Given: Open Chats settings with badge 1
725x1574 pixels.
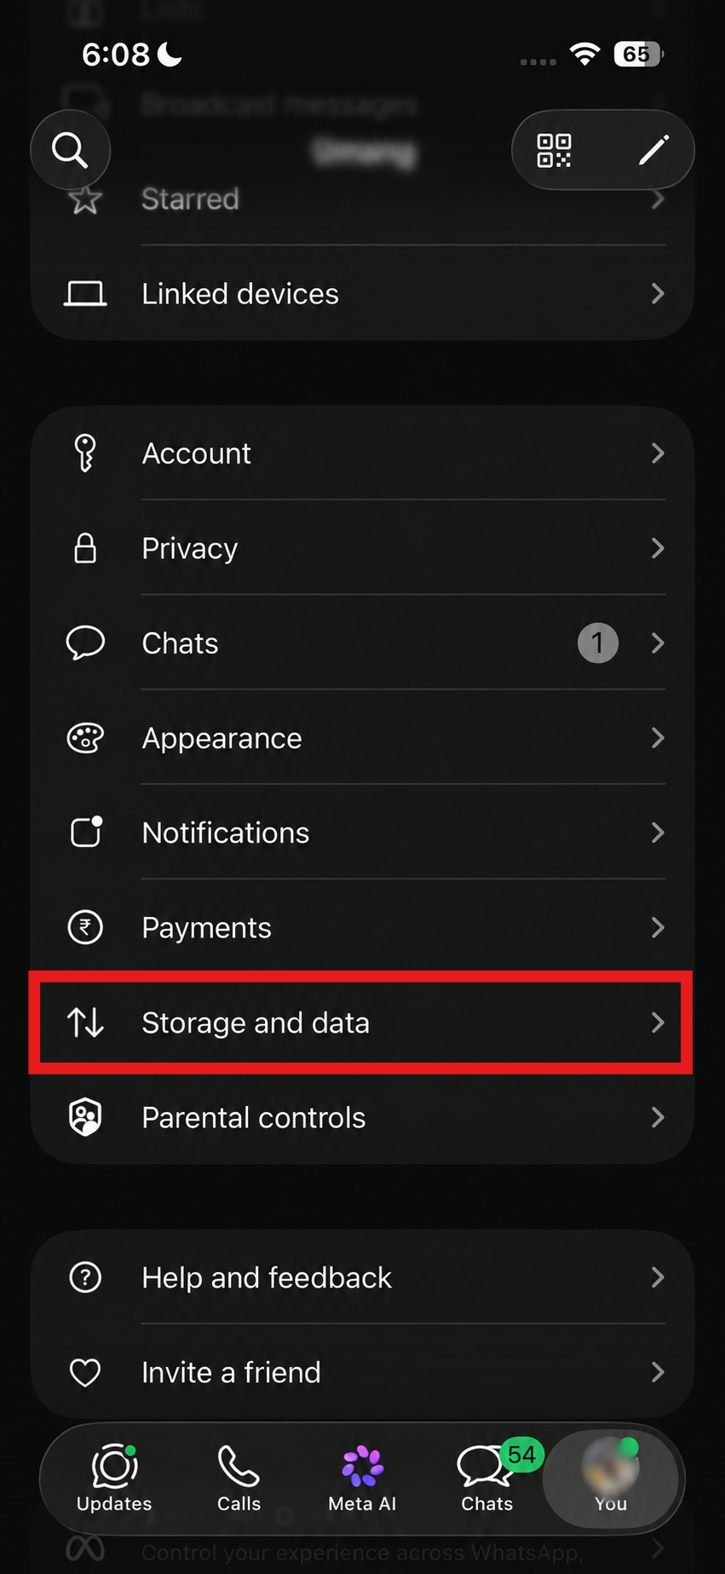Looking at the screenshot, I should tap(362, 643).
